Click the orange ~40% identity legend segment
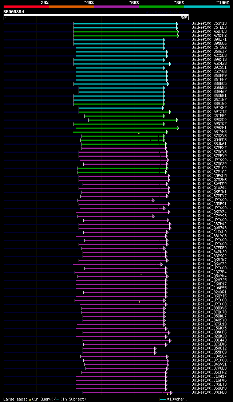Image resolution: width=233 pixels, height=402 pixels. tap(71, 6)
